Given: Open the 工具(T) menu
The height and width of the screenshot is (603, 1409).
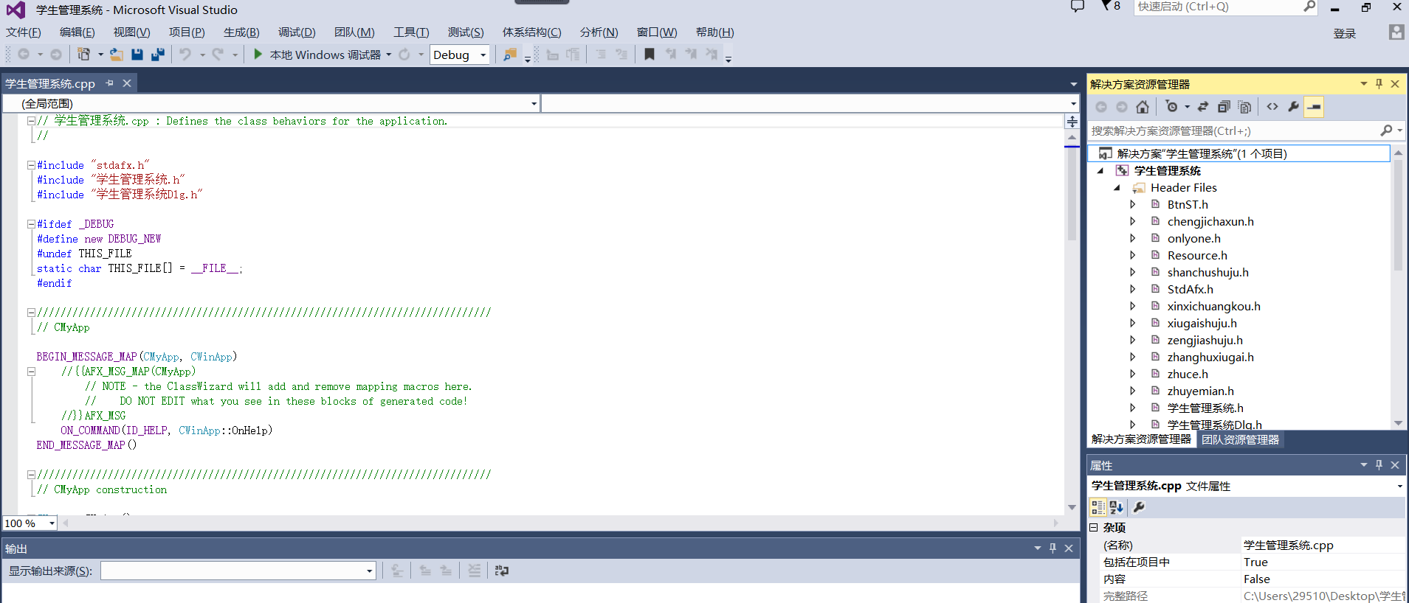Looking at the screenshot, I should coord(411,32).
